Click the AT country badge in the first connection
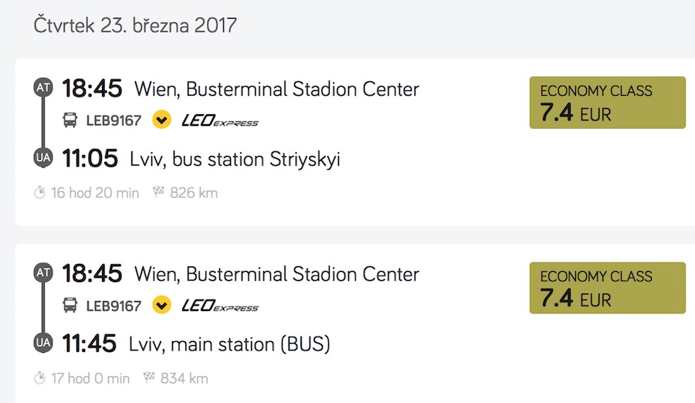The height and width of the screenshot is (403, 695). point(42,88)
